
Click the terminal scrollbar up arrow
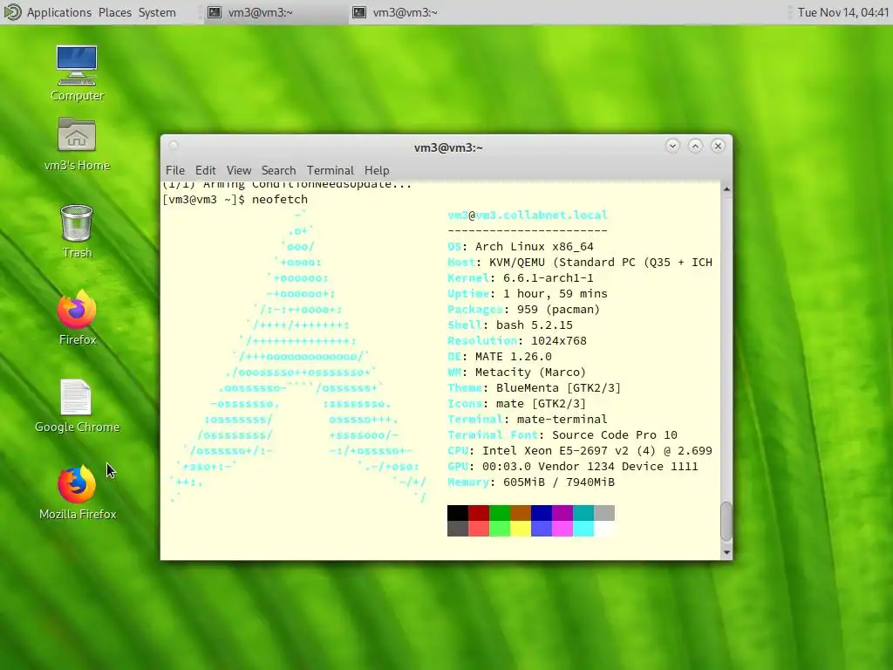(726, 188)
